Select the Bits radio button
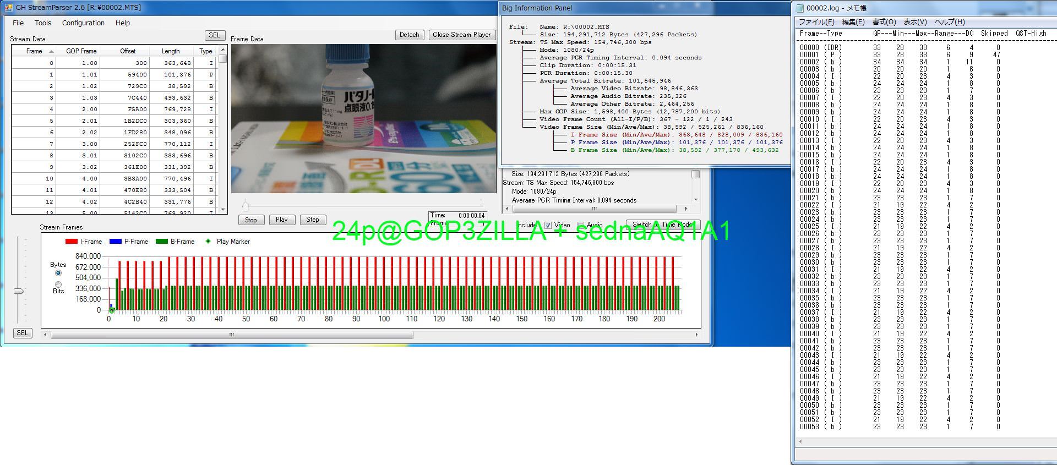 58,285
